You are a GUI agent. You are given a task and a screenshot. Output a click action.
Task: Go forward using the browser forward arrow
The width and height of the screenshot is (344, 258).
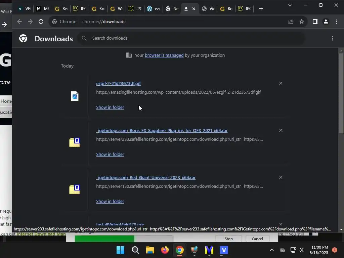(30, 21)
